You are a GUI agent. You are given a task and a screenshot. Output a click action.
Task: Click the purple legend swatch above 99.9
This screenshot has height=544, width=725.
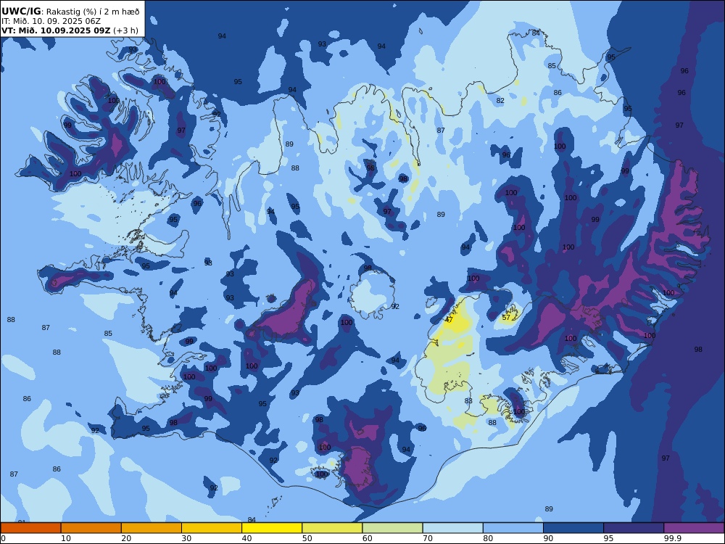point(695,528)
